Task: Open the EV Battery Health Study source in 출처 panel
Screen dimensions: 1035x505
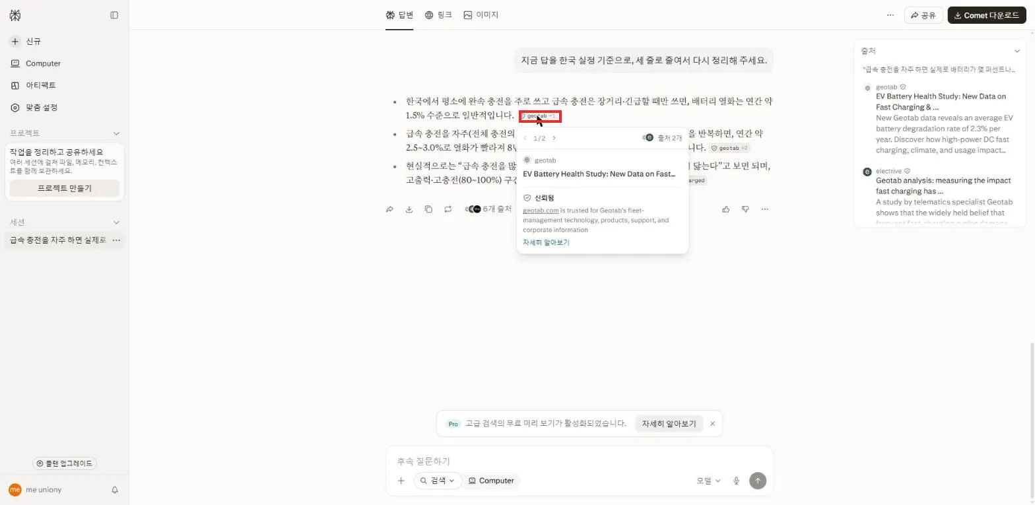Action: click(x=941, y=101)
